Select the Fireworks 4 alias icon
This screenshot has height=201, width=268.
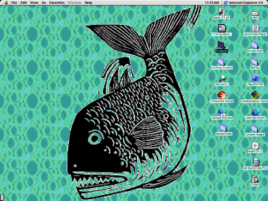(x=222, y=95)
